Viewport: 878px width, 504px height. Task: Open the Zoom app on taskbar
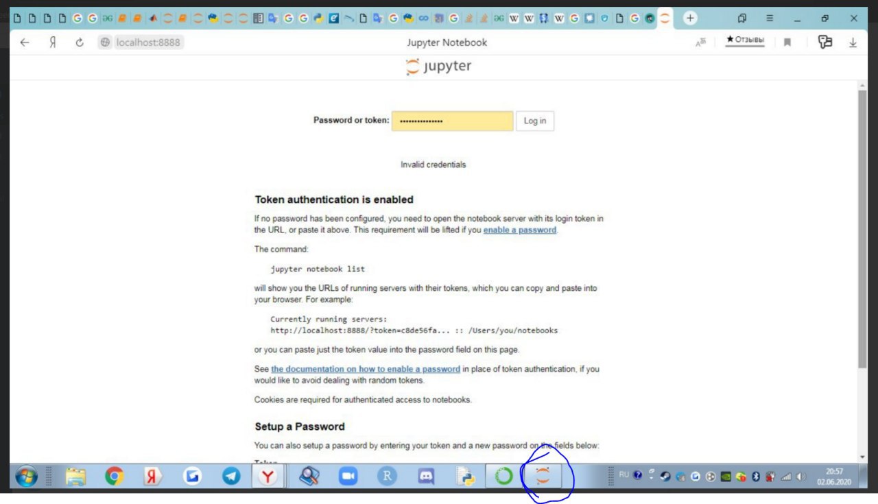[x=348, y=477]
